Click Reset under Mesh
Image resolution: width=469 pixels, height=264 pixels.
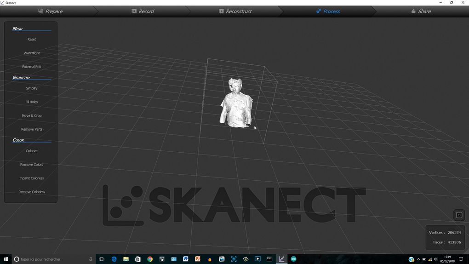pyautogui.click(x=32, y=40)
